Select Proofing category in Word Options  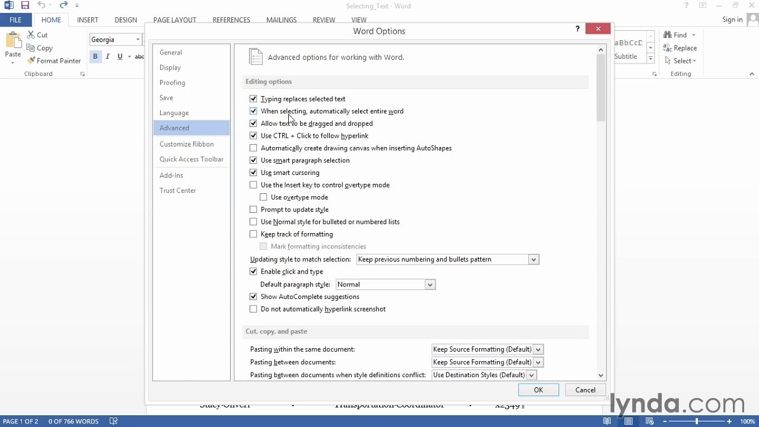[x=191, y=82]
